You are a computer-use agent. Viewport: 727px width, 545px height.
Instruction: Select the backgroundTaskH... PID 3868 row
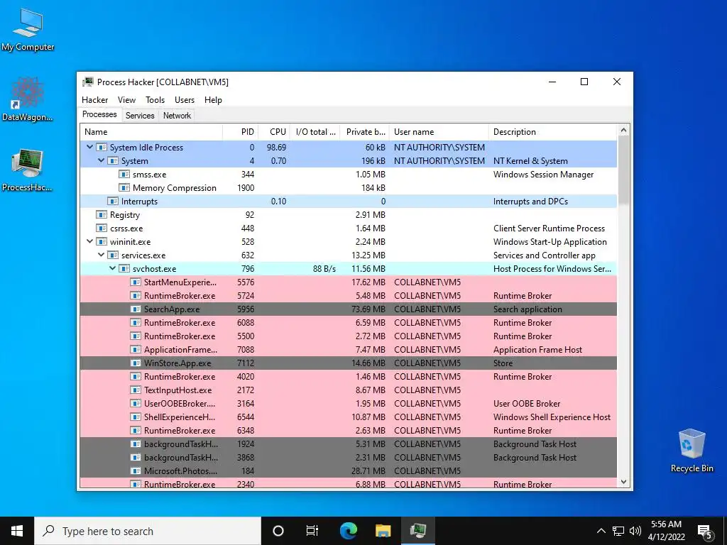(x=349, y=458)
